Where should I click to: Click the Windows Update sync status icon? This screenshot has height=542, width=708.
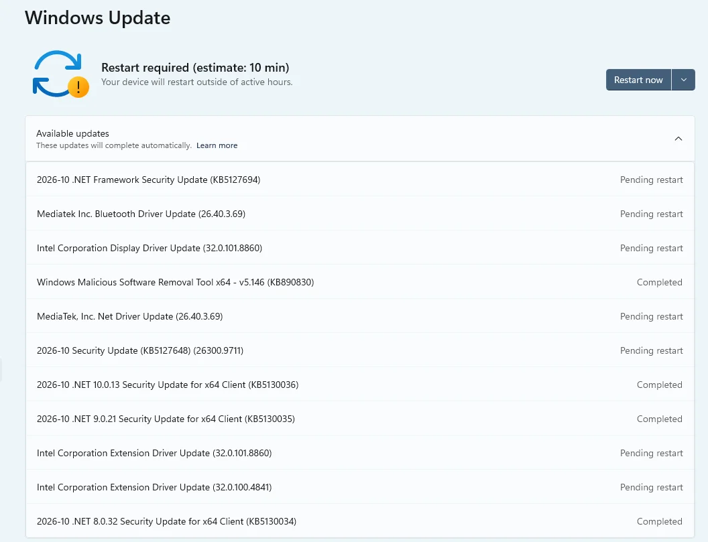coord(60,74)
